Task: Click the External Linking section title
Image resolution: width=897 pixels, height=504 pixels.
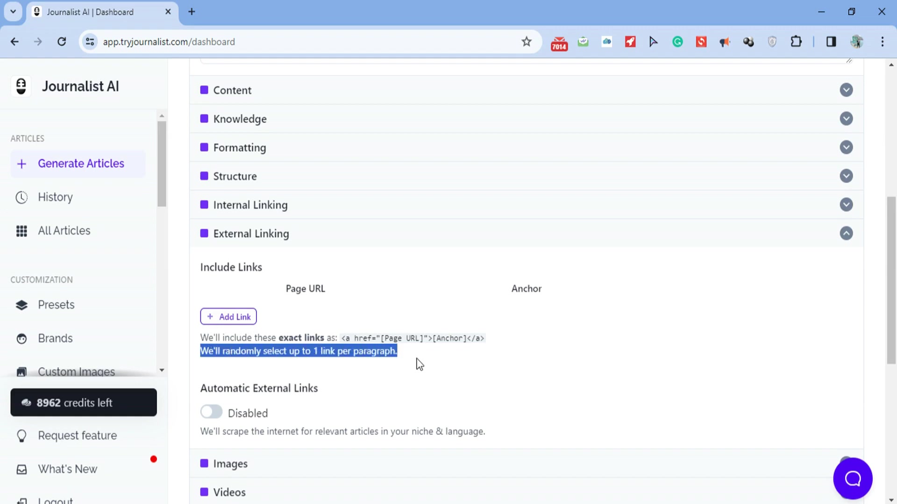Action: (251, 234)
